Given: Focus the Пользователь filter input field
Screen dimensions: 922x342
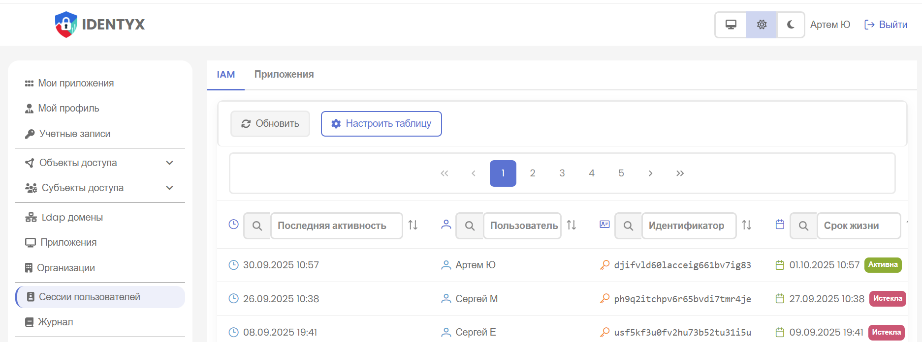Looking at the screenshot, I should [x=523, y=226].
